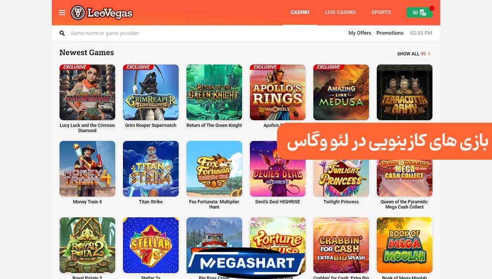This screenshot has height=279, width=492.
Task: Open the Sports tab
Action: point(381,12)
